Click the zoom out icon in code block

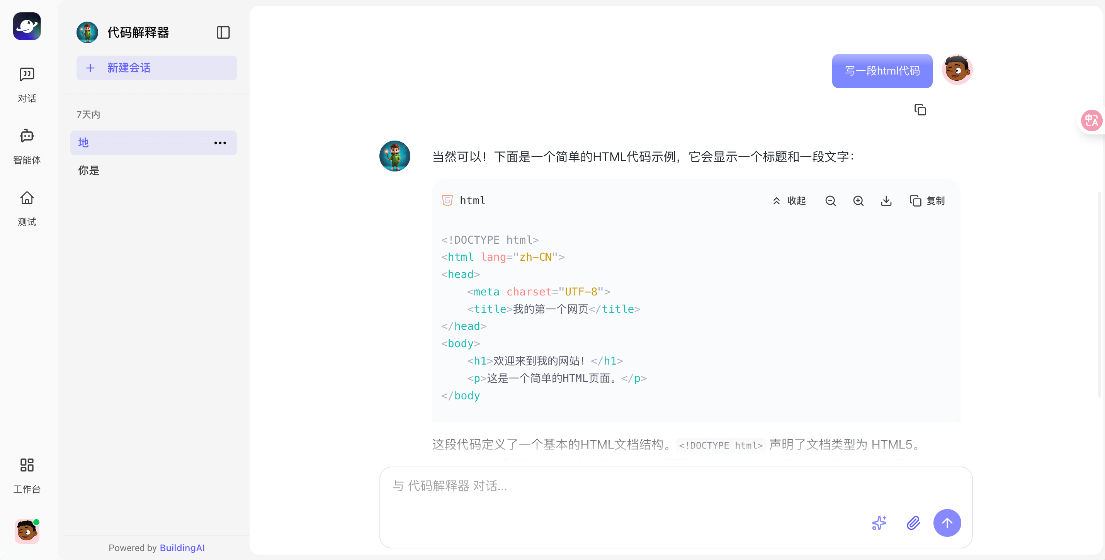830,201
